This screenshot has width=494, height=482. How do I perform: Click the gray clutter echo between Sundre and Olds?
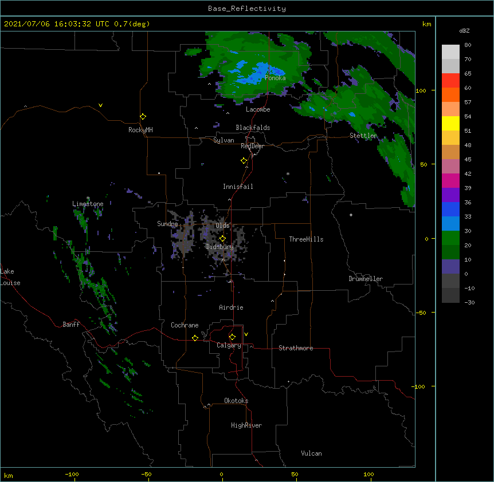click(x=186, y=234)
